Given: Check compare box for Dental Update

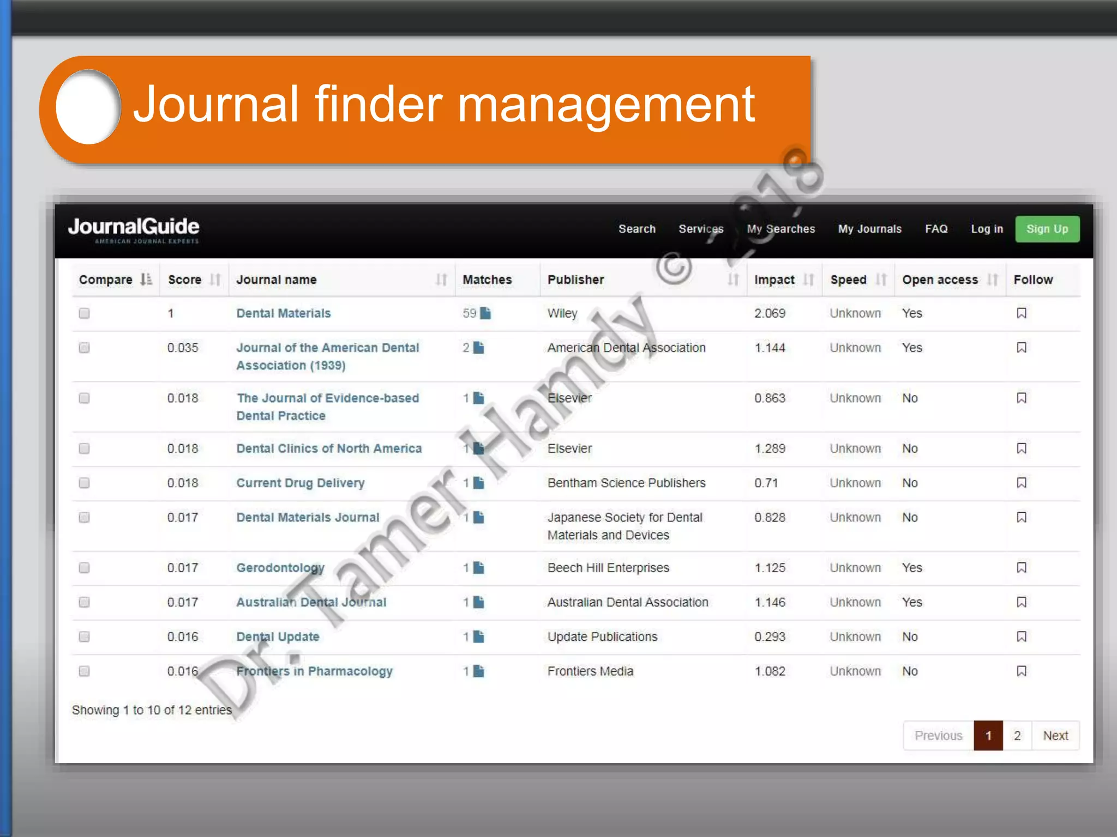Looking at the screenshot, I should tap(84, 636).
